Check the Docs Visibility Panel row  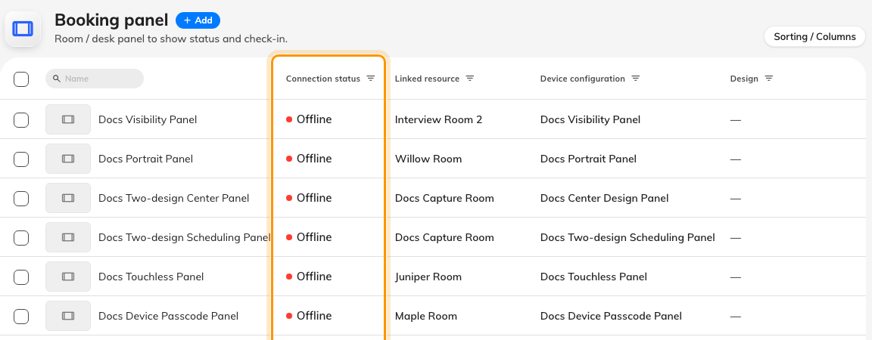(21, 119)
